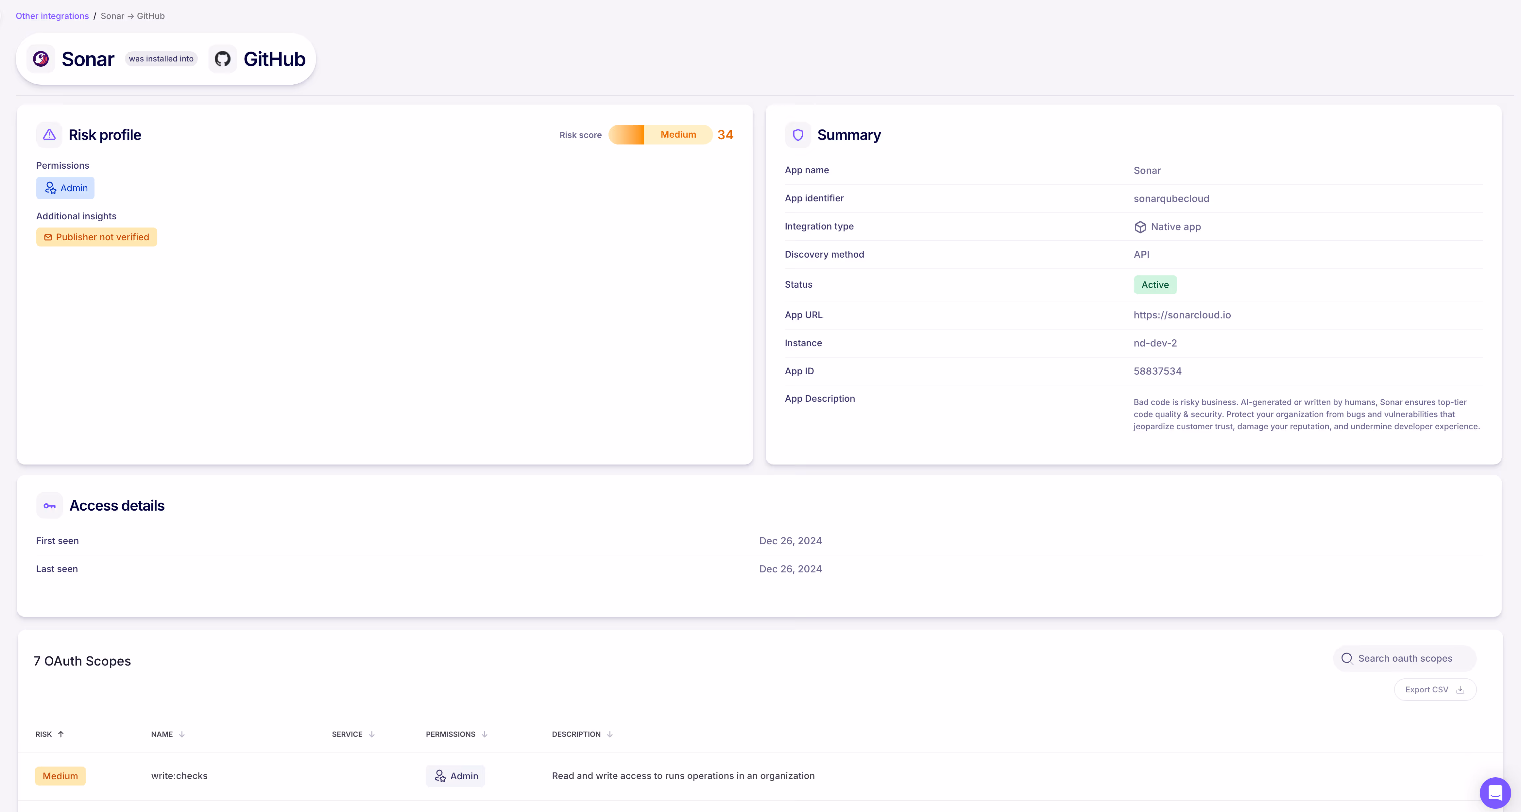This screenshot has width=1521, height=812.
Task: Click the Publisher not verified badge
Action: (x=96, y=237)
